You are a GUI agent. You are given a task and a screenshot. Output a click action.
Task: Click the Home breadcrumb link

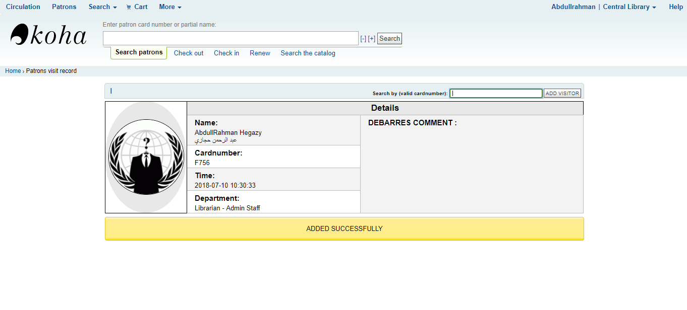tap(13, 71)
